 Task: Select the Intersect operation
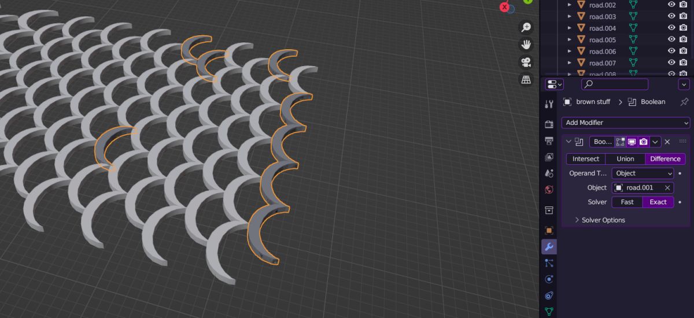586,159
